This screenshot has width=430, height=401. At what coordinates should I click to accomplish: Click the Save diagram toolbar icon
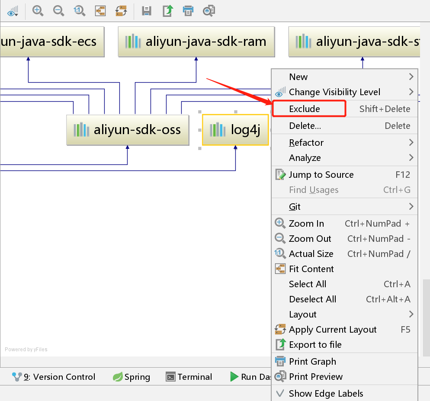(x=147, y=11)
